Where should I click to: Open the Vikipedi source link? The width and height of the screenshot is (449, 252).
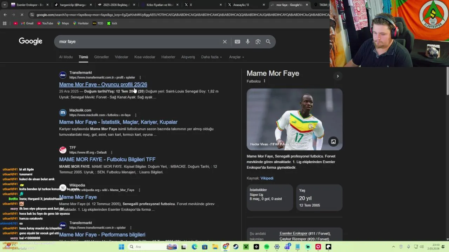click(x=267, y=178)
